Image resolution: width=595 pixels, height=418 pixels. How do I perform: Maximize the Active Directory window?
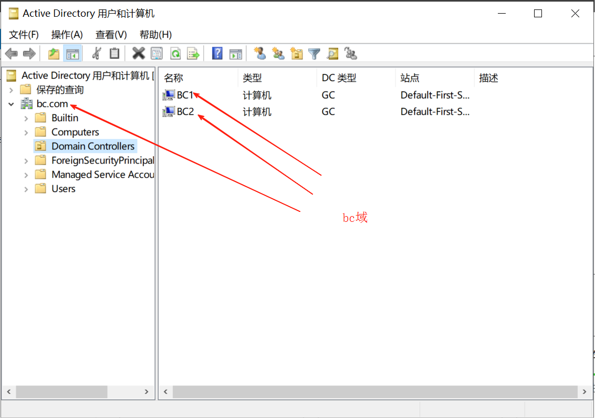[538, 14]
